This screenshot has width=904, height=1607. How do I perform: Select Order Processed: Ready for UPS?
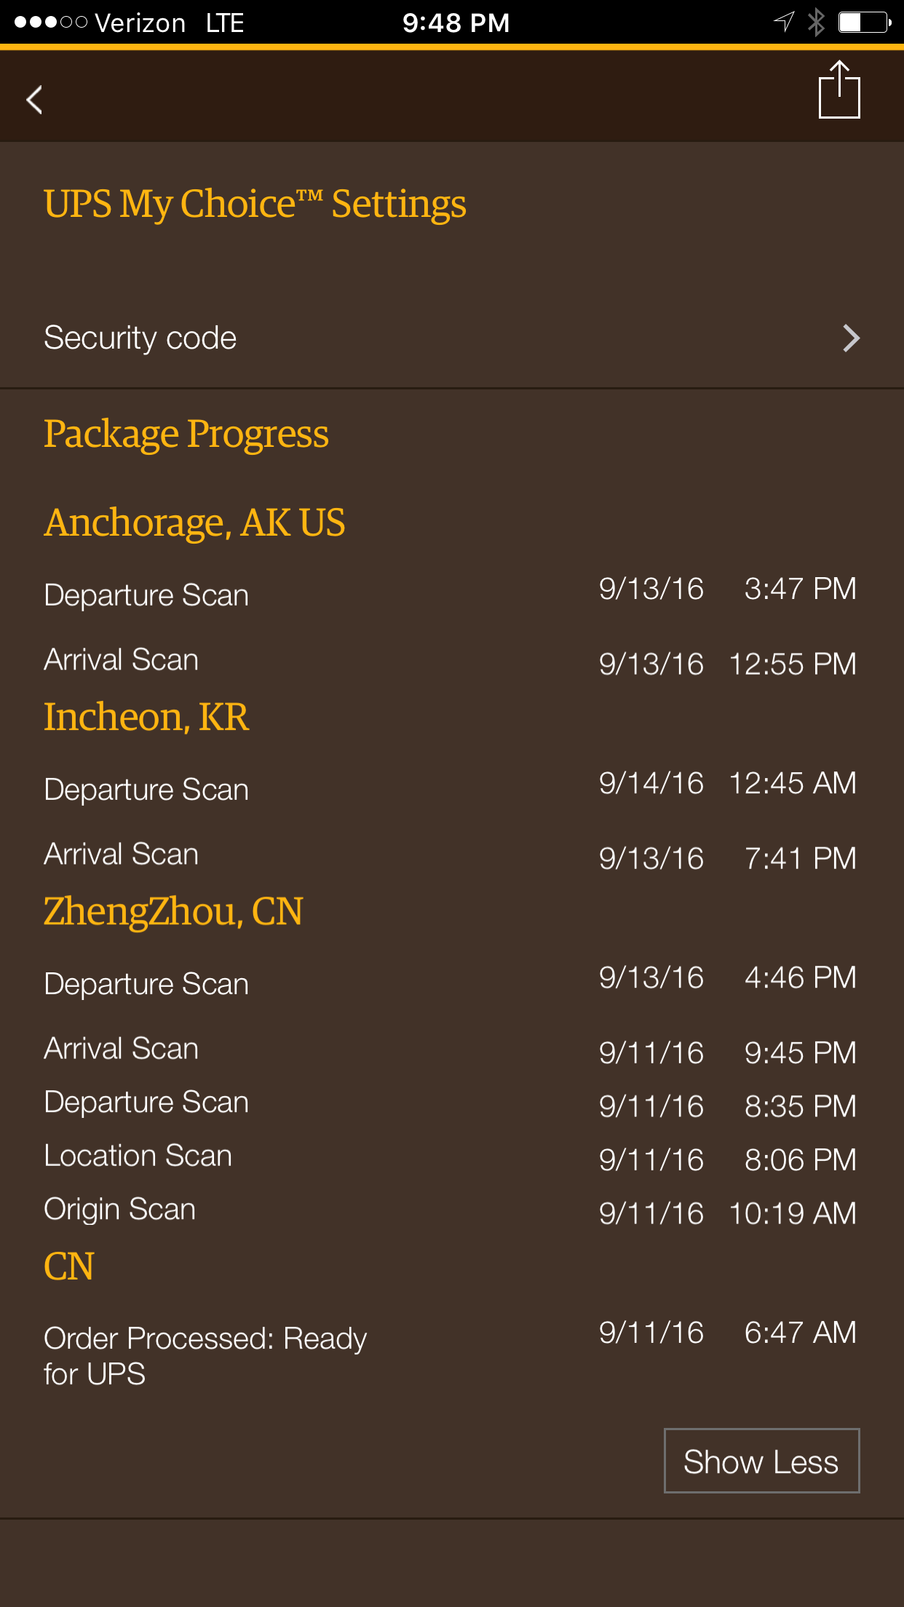coord(452,1355)
